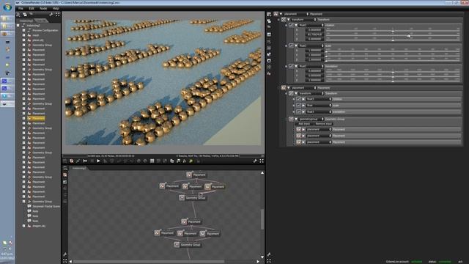Select the instancing2 tab in node graph
Viewport: 469px width, 264px height.
tap(80, 168)
